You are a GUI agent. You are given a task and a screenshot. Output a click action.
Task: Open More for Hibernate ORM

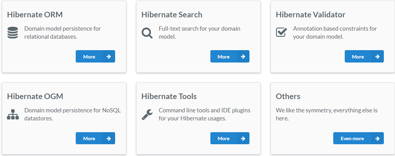pos(95,57)
